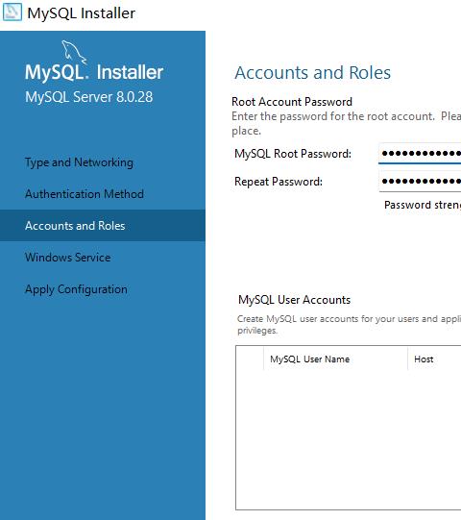
Task: Click the MySQL Installer sidebar logo text
Action: coord(94,72)
